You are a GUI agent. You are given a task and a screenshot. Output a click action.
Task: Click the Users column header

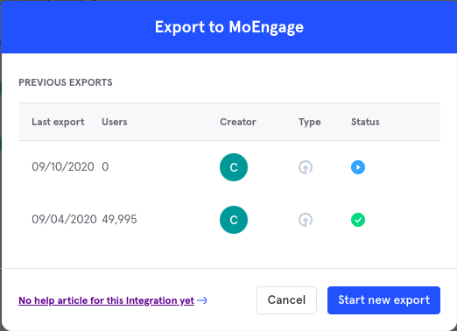[115, 122]
